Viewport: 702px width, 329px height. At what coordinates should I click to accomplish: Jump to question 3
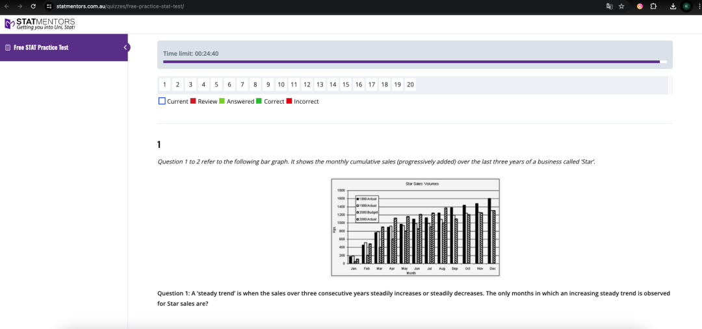pos(190,84)
